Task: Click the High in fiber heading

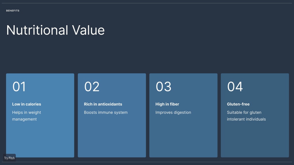Action: pos(167,104)
